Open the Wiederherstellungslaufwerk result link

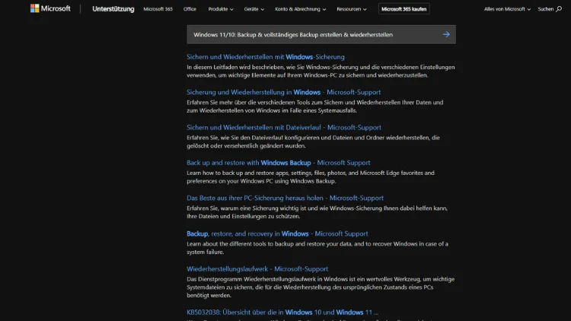(257, 269)
